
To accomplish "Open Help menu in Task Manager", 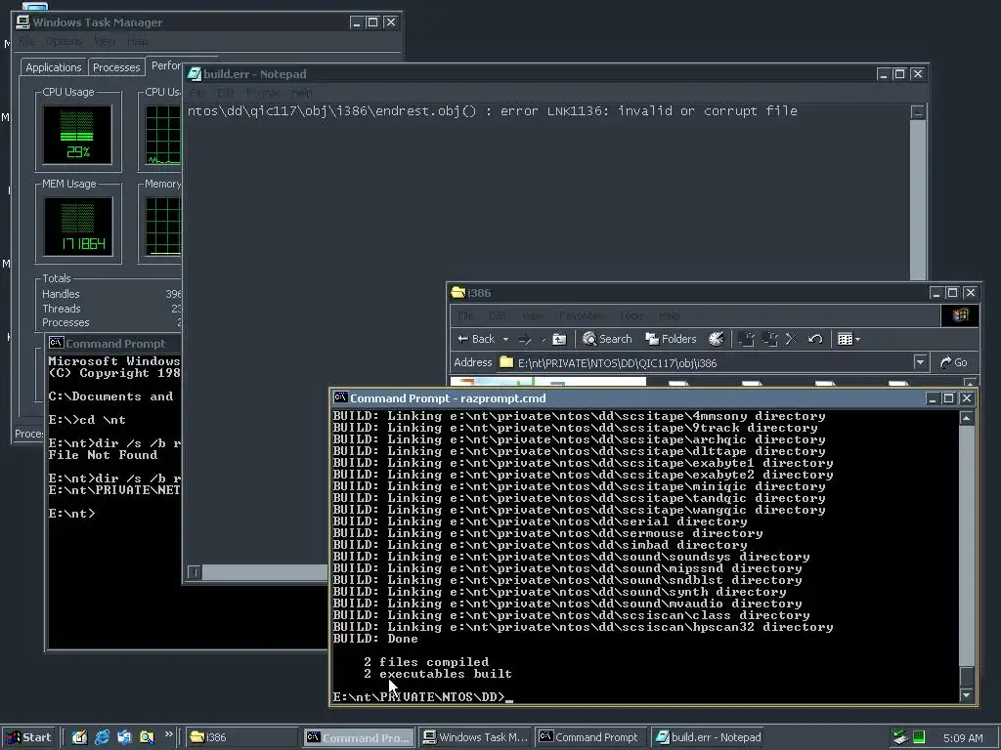I will (x=137, y=41).
